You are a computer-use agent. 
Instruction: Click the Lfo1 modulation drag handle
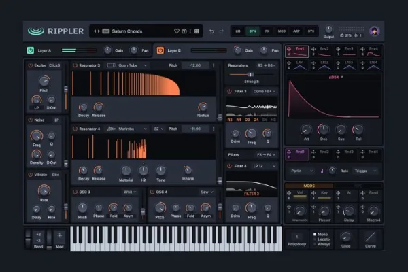[x=289, y=63]
